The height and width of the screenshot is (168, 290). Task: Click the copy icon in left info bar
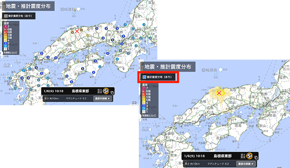112,93
